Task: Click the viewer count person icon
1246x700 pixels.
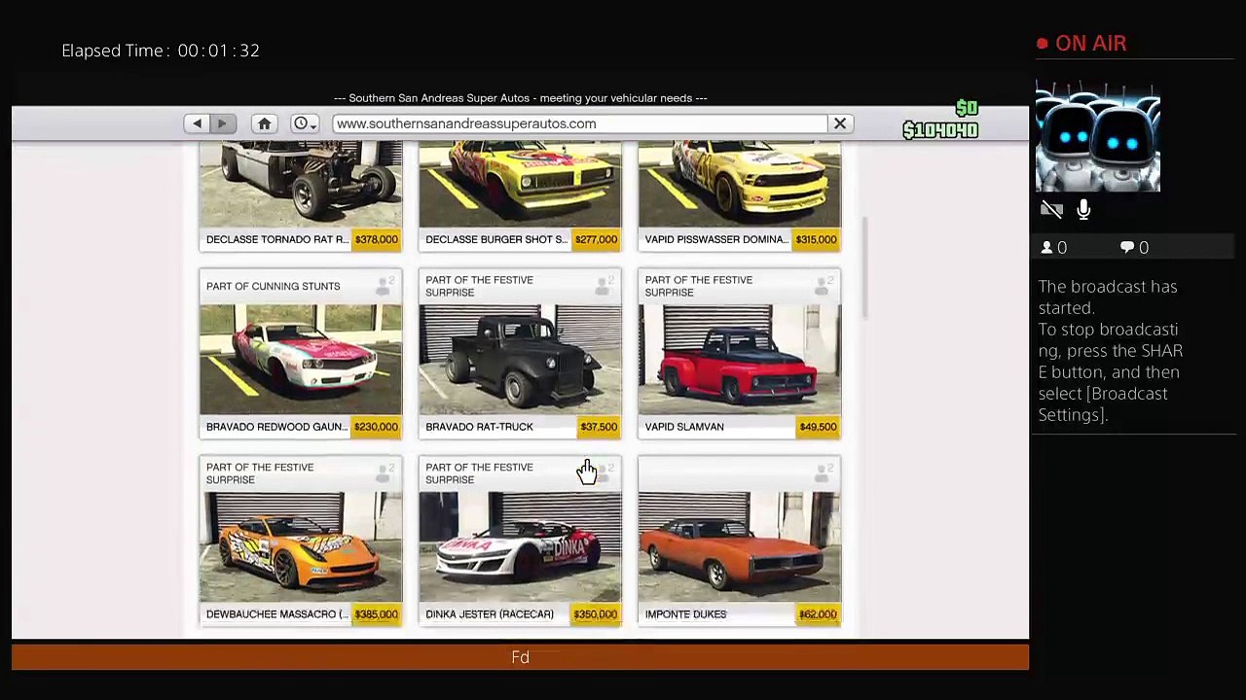Action: click(x=1047, y=248)
